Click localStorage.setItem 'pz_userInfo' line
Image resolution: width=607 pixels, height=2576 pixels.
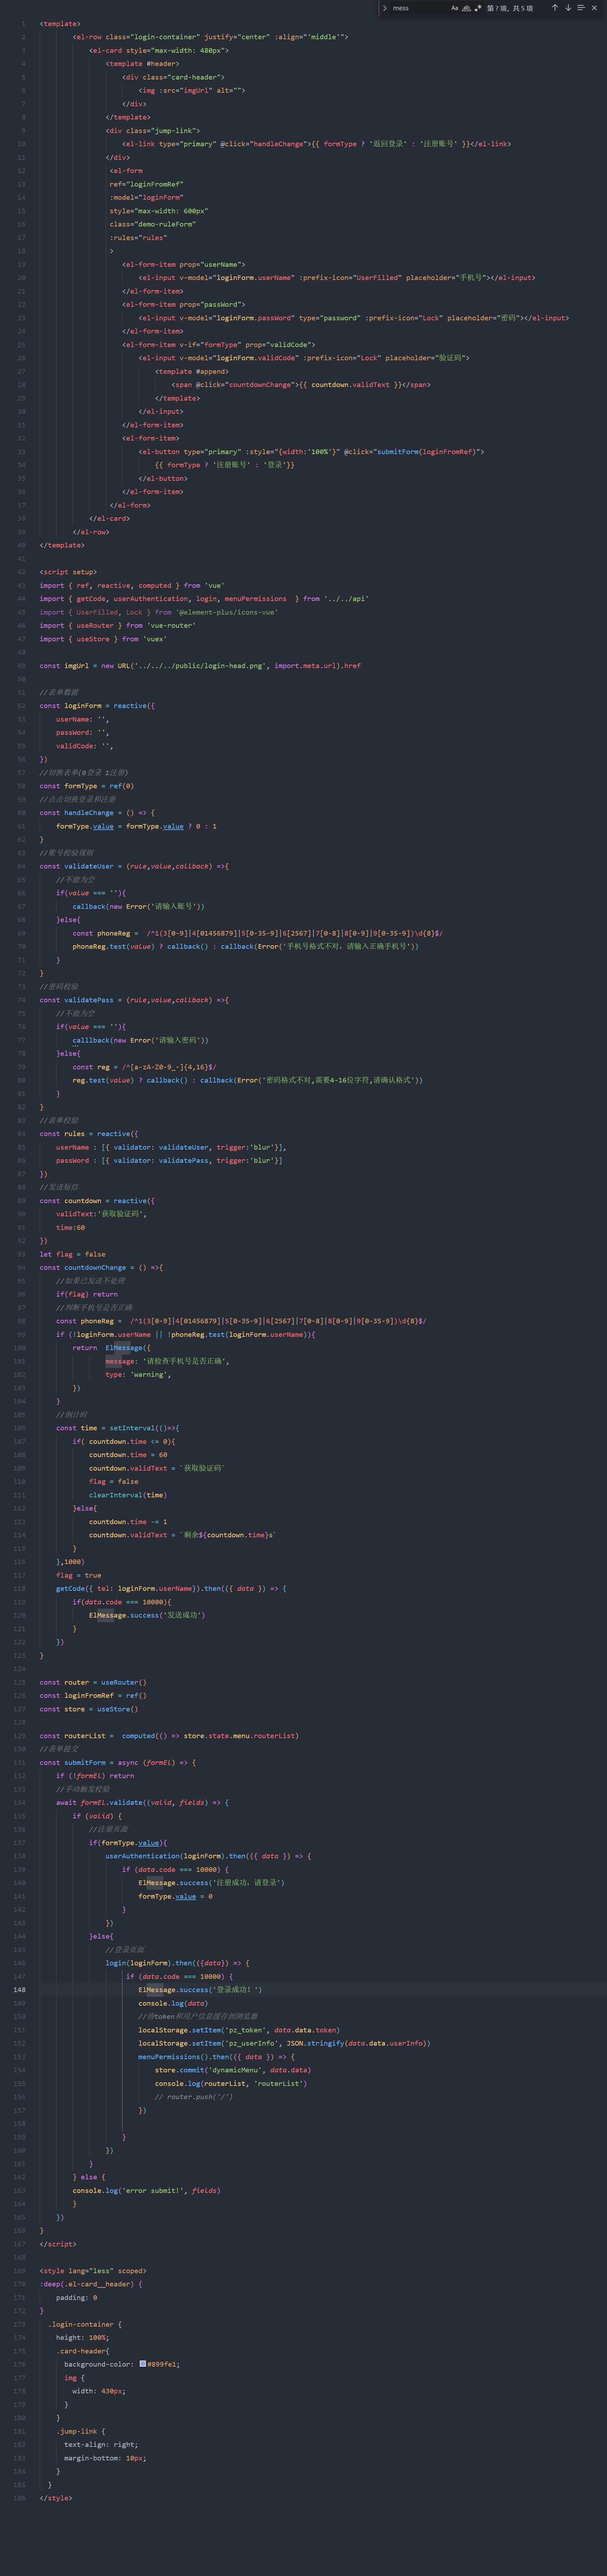pyautogui.click(x=284, y=2043)
